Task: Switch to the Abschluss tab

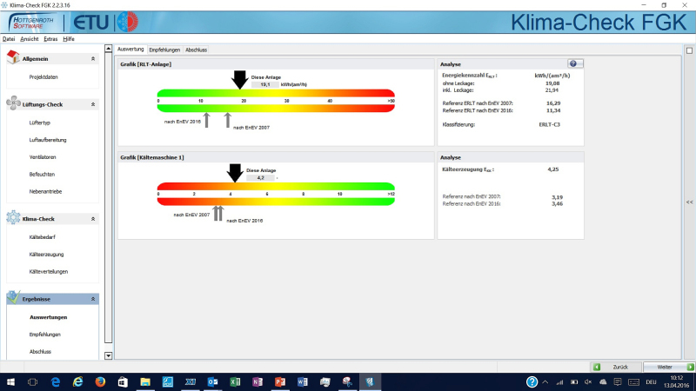Action: tap(197, 50)
